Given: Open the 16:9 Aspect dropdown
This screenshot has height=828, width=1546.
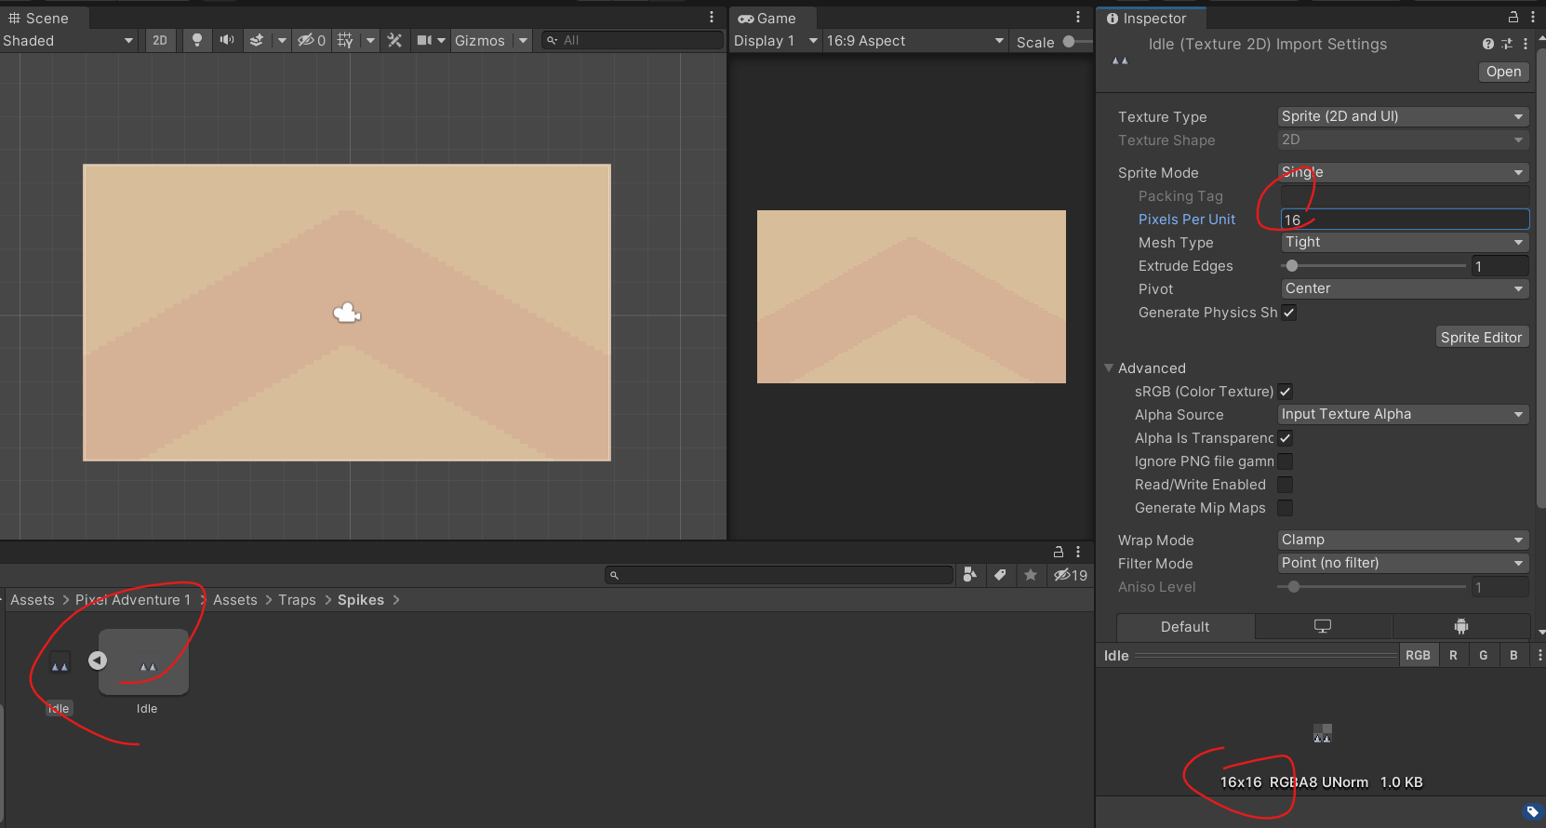Looking at the screenshot, I should click(915, 41).
